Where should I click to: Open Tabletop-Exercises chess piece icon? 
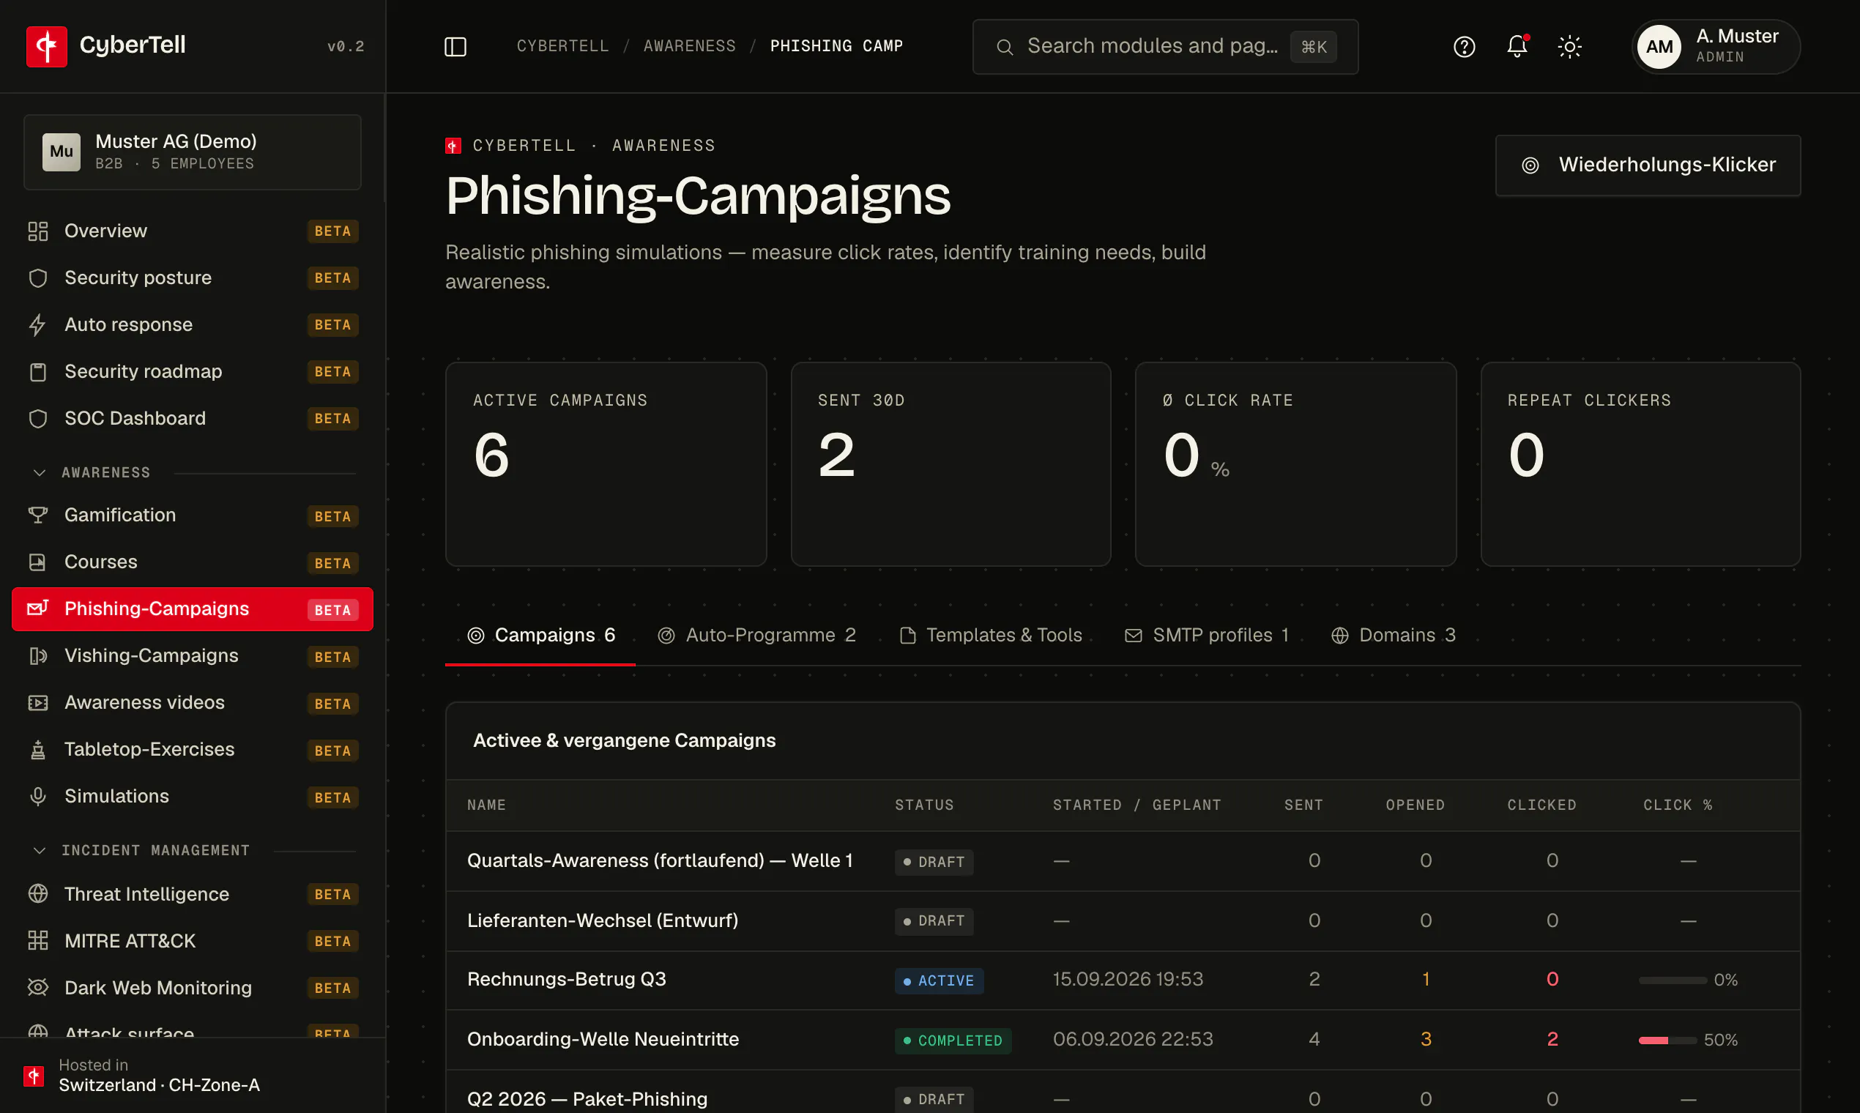37,750
